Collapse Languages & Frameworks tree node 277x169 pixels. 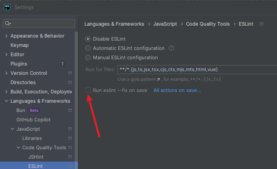point(6,101)
